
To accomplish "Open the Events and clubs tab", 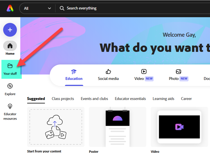I will click(x=94, y=99).
